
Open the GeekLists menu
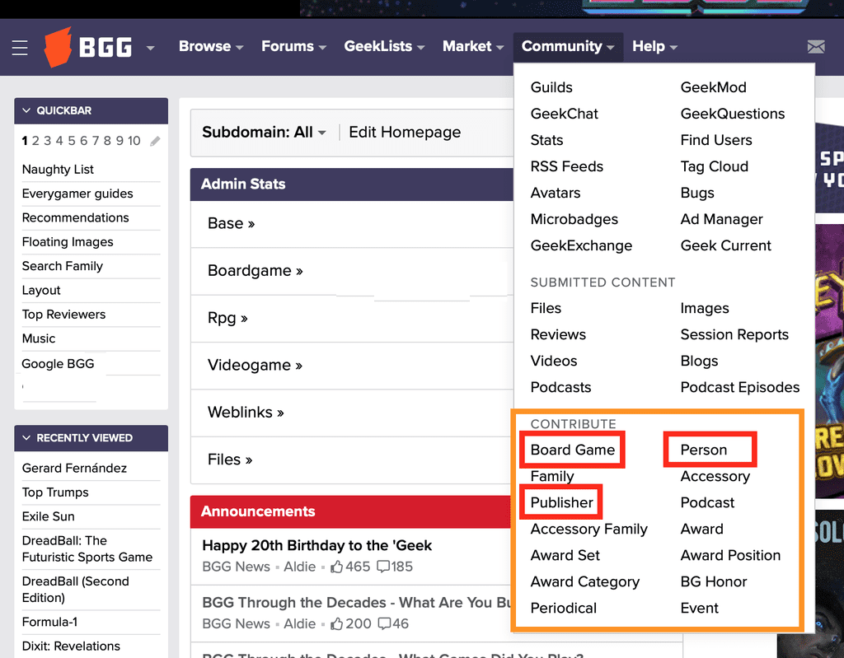click(384, 46)
